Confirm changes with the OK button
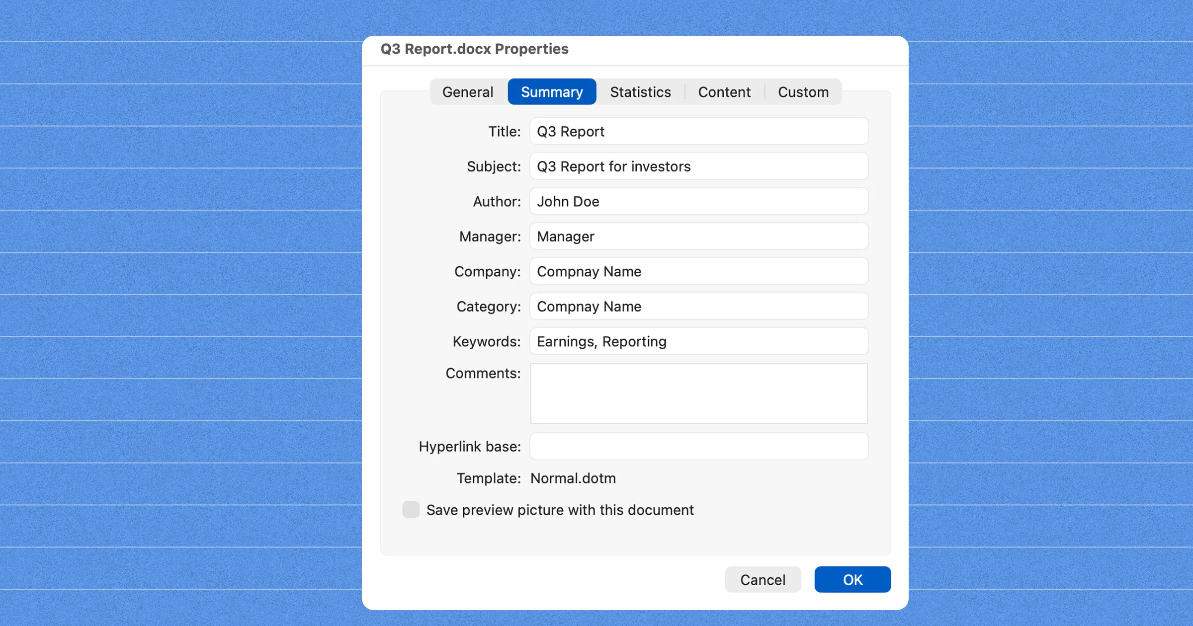Image resolution: width=1193 pixels, height=626 pixels. 852,580
